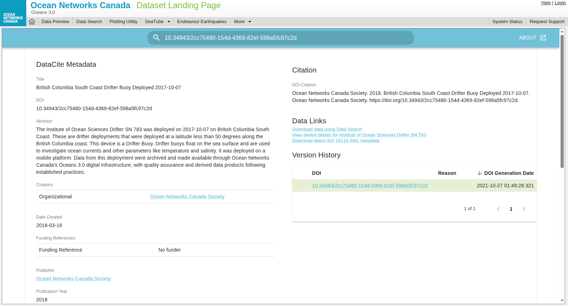Click the DOI search input field

[281, 38]
